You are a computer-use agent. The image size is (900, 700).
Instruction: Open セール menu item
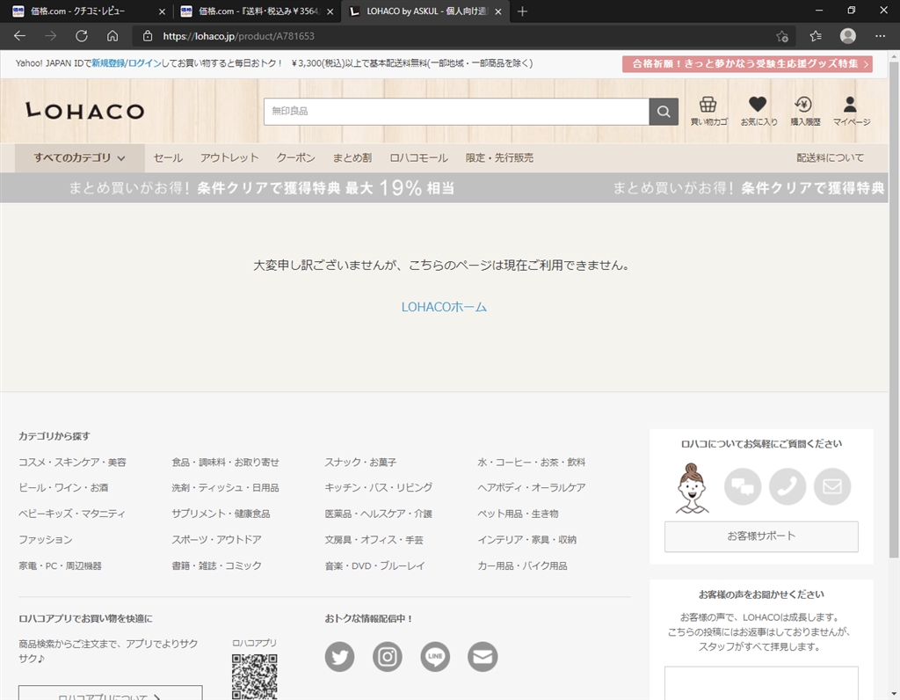[x=168, y=158]
